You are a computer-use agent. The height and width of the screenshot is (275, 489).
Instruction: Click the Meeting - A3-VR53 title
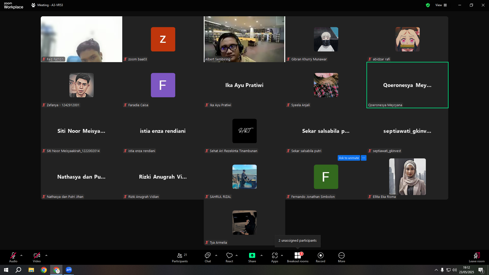(x=50, y=5)
